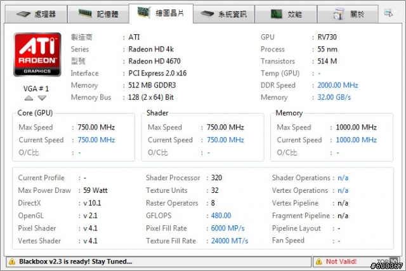Click Texture Fill Rate value 24000 MT/s
406x271 pixels.
coord(230,241)
